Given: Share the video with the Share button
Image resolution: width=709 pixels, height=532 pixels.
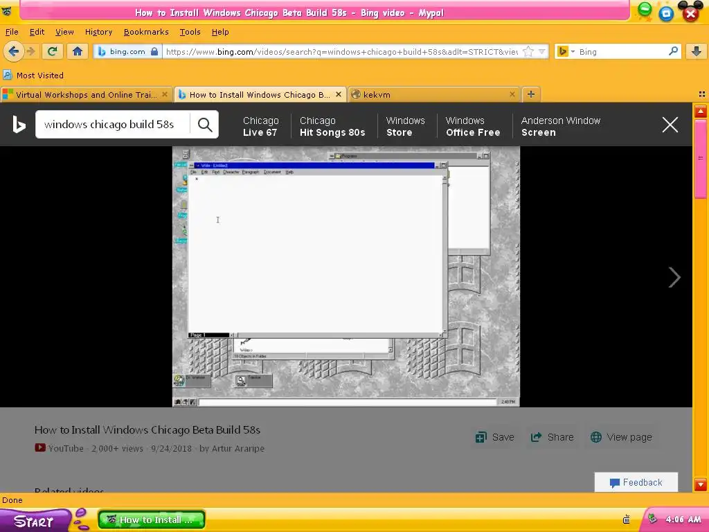Looking at the screenshot, I should pos(552,437).
